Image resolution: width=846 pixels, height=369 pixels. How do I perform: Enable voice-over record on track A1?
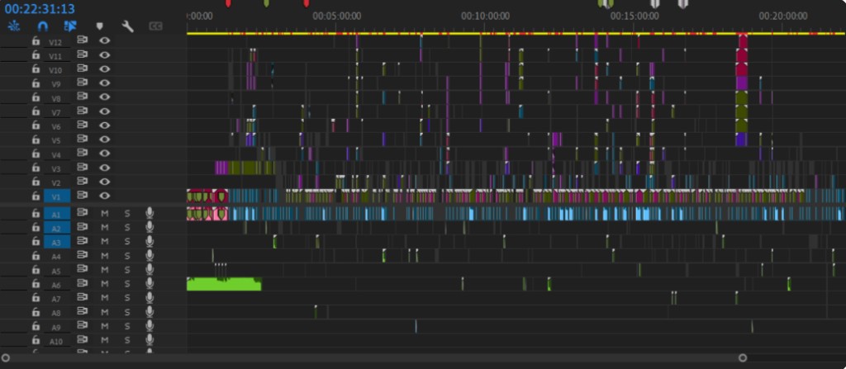tap(150, 213)
